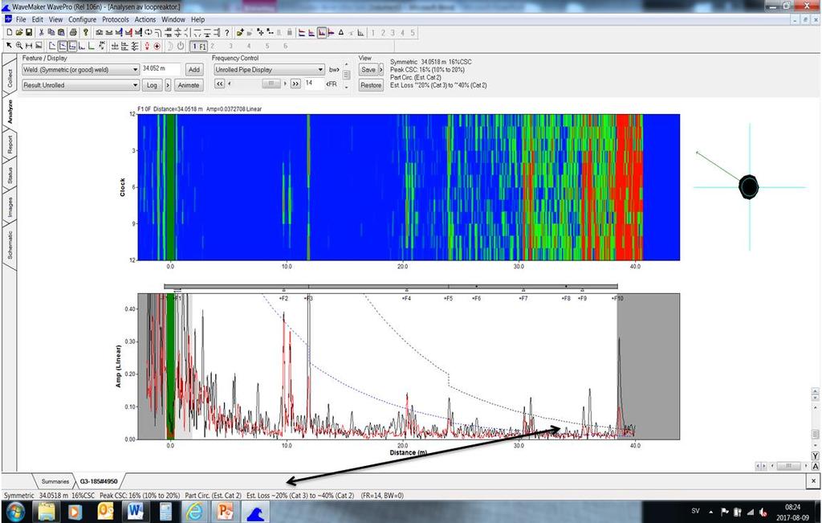The image size is (822, 523).
Task: Switch to the Schematic side tab
Action: [10, 246]
